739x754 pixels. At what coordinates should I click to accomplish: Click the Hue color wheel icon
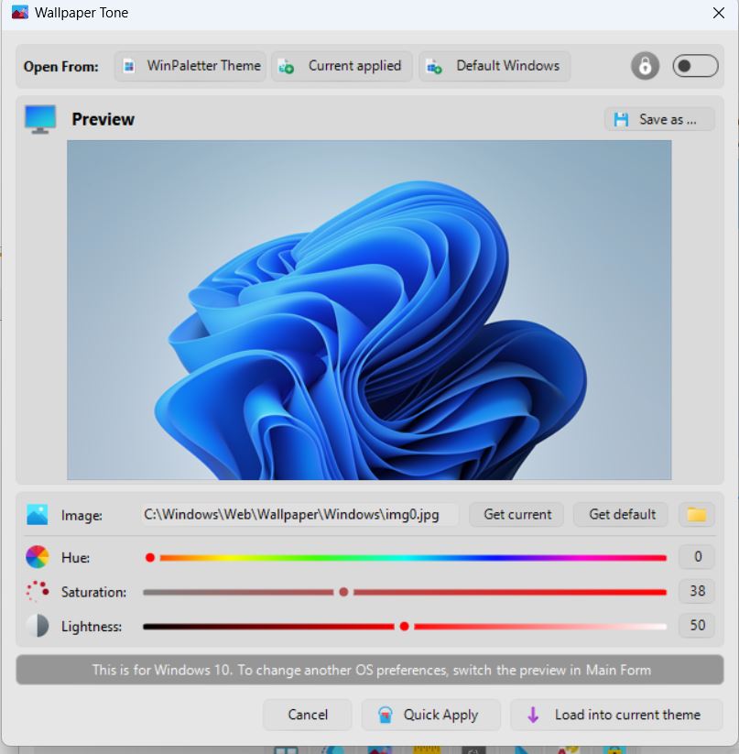[x=37, y=557]
